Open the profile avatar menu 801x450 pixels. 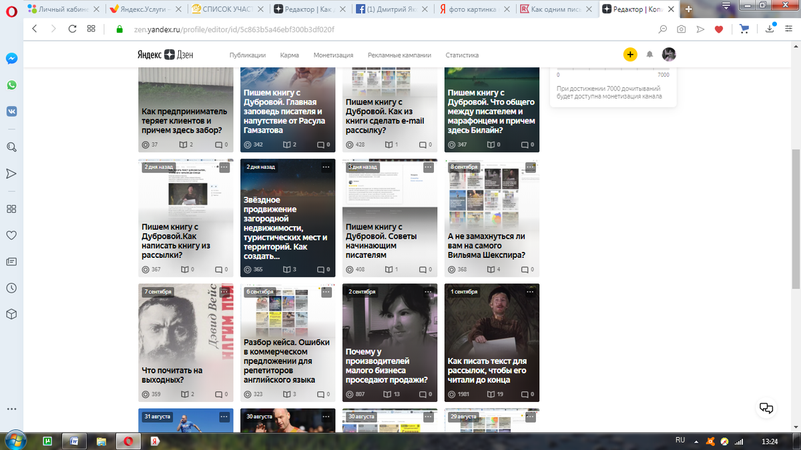669,55
